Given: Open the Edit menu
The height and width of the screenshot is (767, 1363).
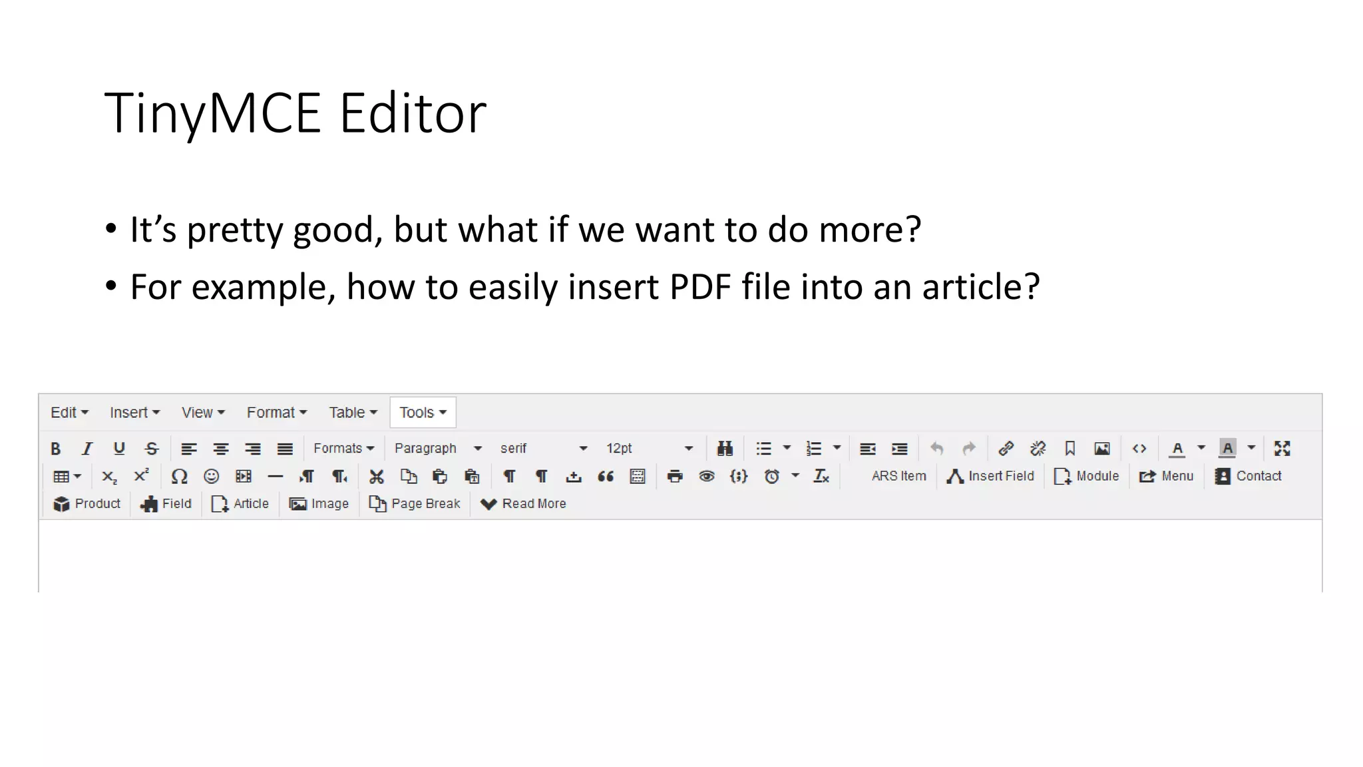Looking at the screenshot, I should (69, 413).
